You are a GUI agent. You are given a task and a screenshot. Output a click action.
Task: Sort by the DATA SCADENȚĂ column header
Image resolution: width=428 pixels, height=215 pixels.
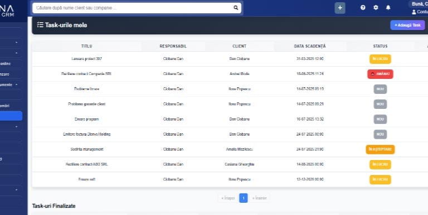point(310,46)
